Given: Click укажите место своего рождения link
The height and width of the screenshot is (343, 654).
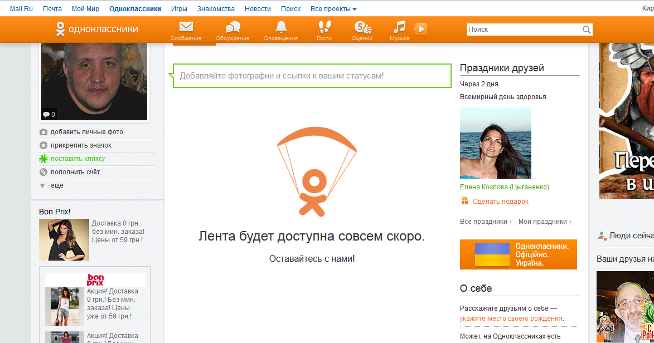Looking at the screenshot, I should coord(511,318).
